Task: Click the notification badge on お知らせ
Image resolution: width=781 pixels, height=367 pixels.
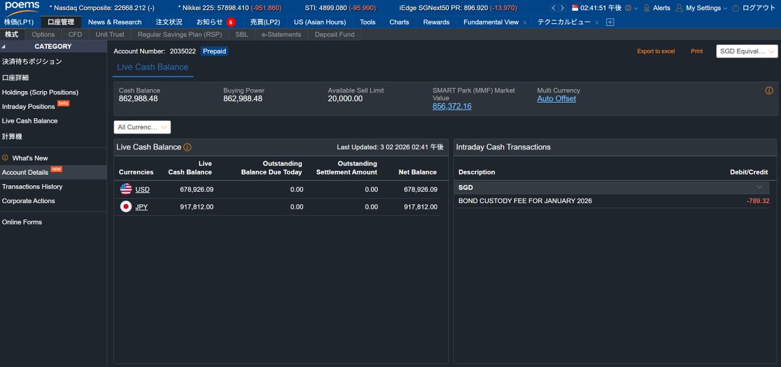Action: click(x=231, y=22)
